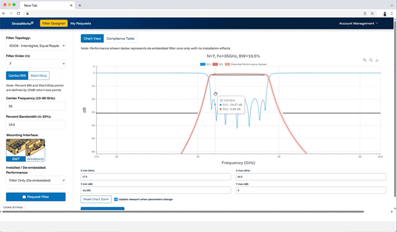The height and width of the screenshot is (232, 397).
Task: Download the chart image via download icon
Action: [x=377, y=60]
